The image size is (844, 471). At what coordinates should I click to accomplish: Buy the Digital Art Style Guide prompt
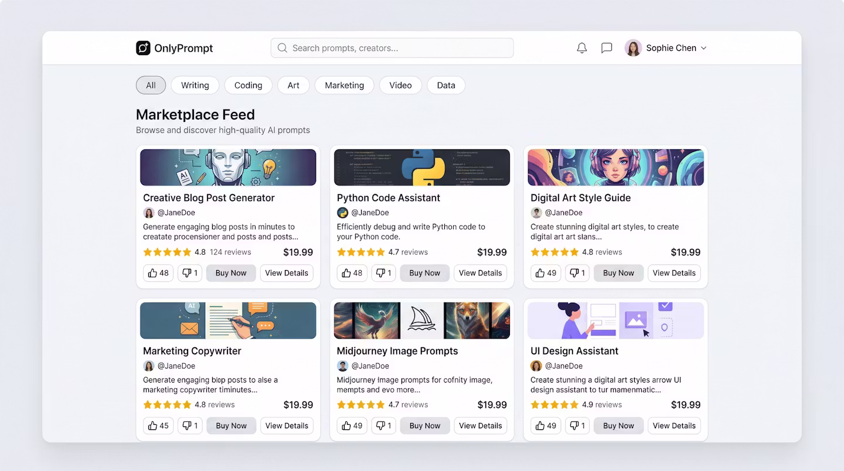click(618, 273)
